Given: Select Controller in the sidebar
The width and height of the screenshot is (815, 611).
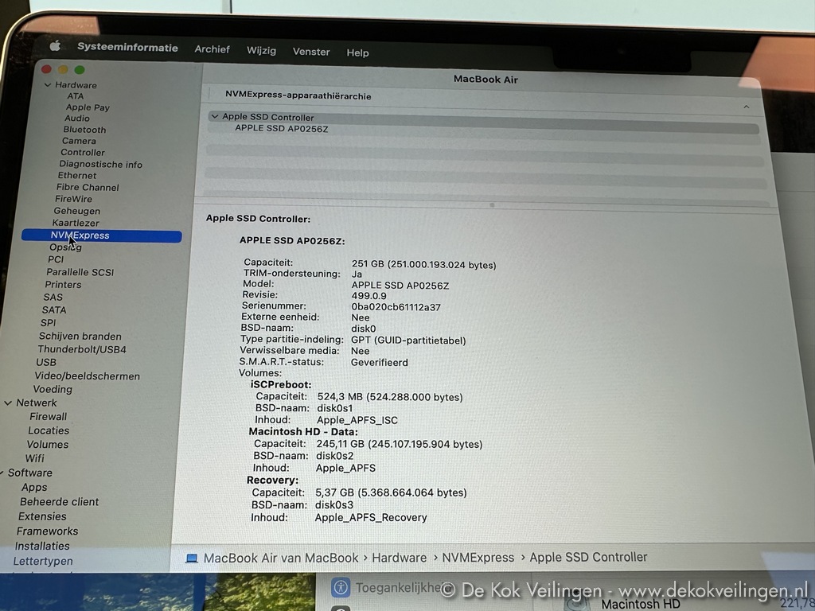Looking at the screenshot, I should 83,152.
